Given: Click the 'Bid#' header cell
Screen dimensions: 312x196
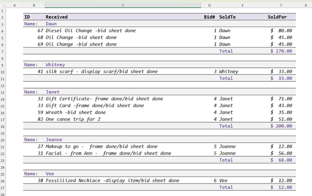Looking at the screenshot, I should point(210,17).
